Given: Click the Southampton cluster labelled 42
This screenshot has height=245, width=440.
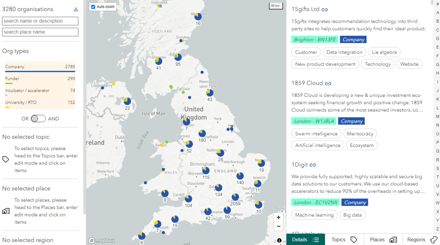Looking at the screenshot, I should click(x=208, y=212).
